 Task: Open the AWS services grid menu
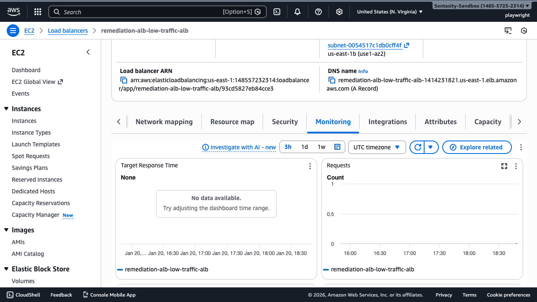click(37, 12)
